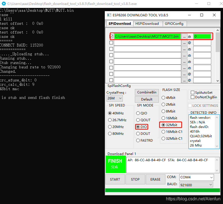The width and height of the screenshot is (223, 204).
Task: Check the fourth file row checkbox
Action: point(111,55)
